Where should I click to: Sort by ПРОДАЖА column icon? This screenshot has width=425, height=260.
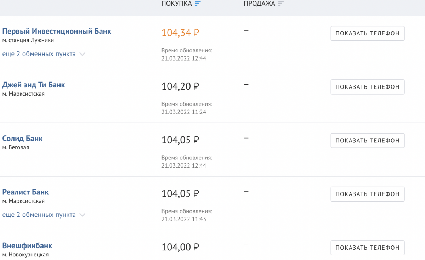281,4
